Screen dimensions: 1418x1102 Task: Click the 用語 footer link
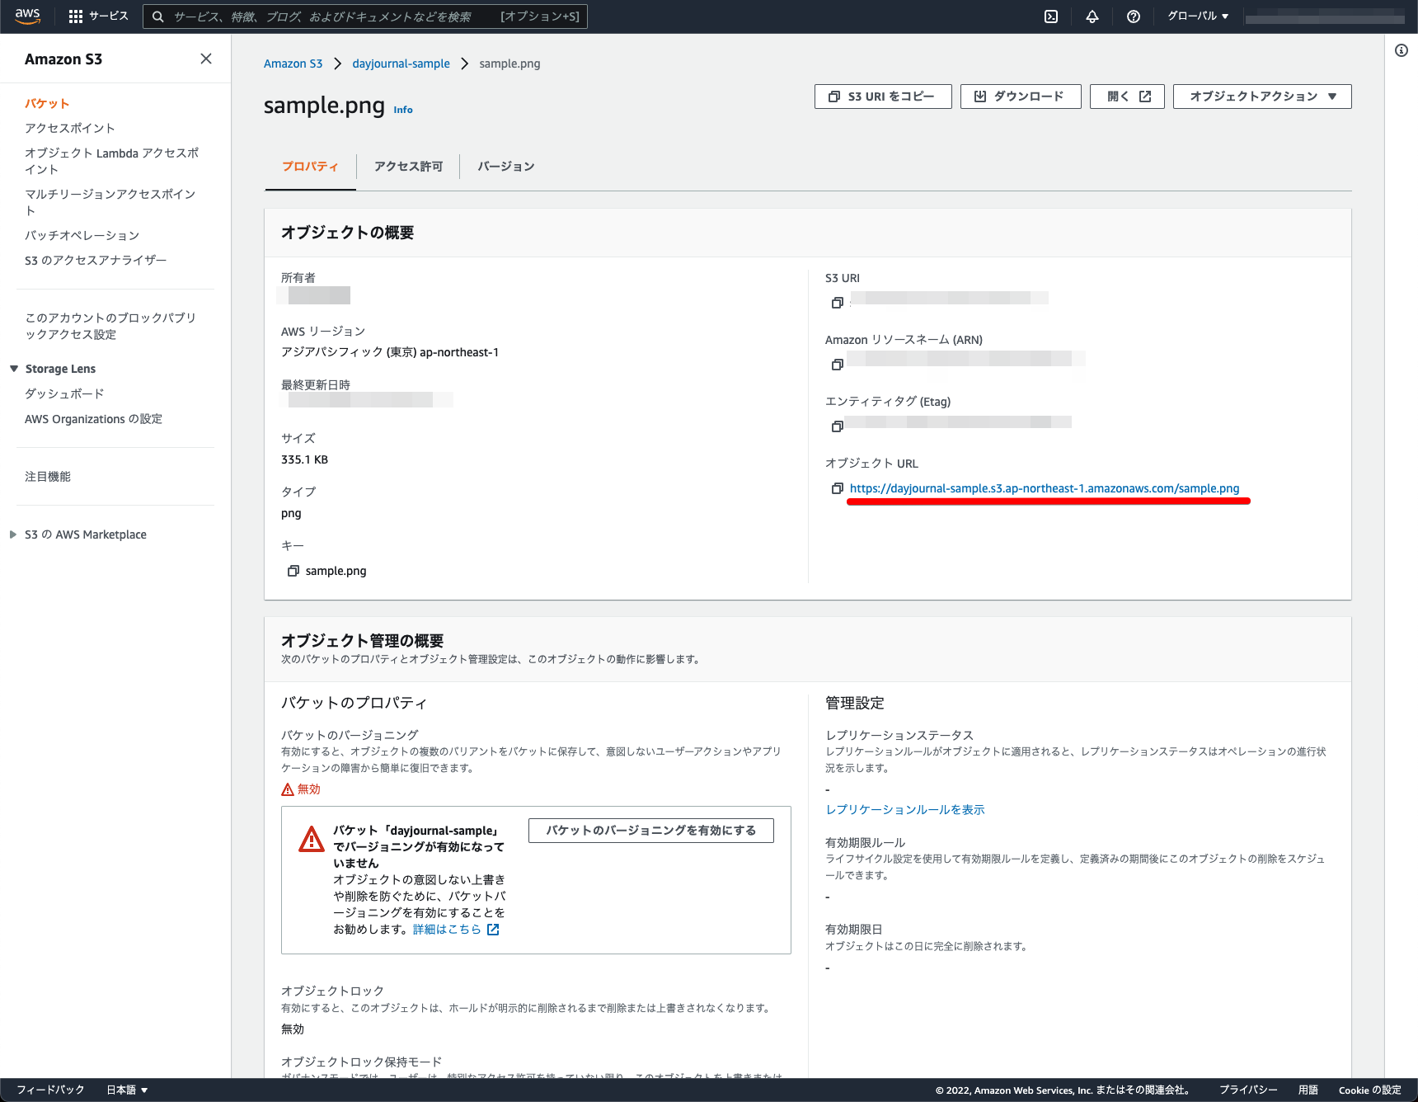[x=1308, y=1090]
